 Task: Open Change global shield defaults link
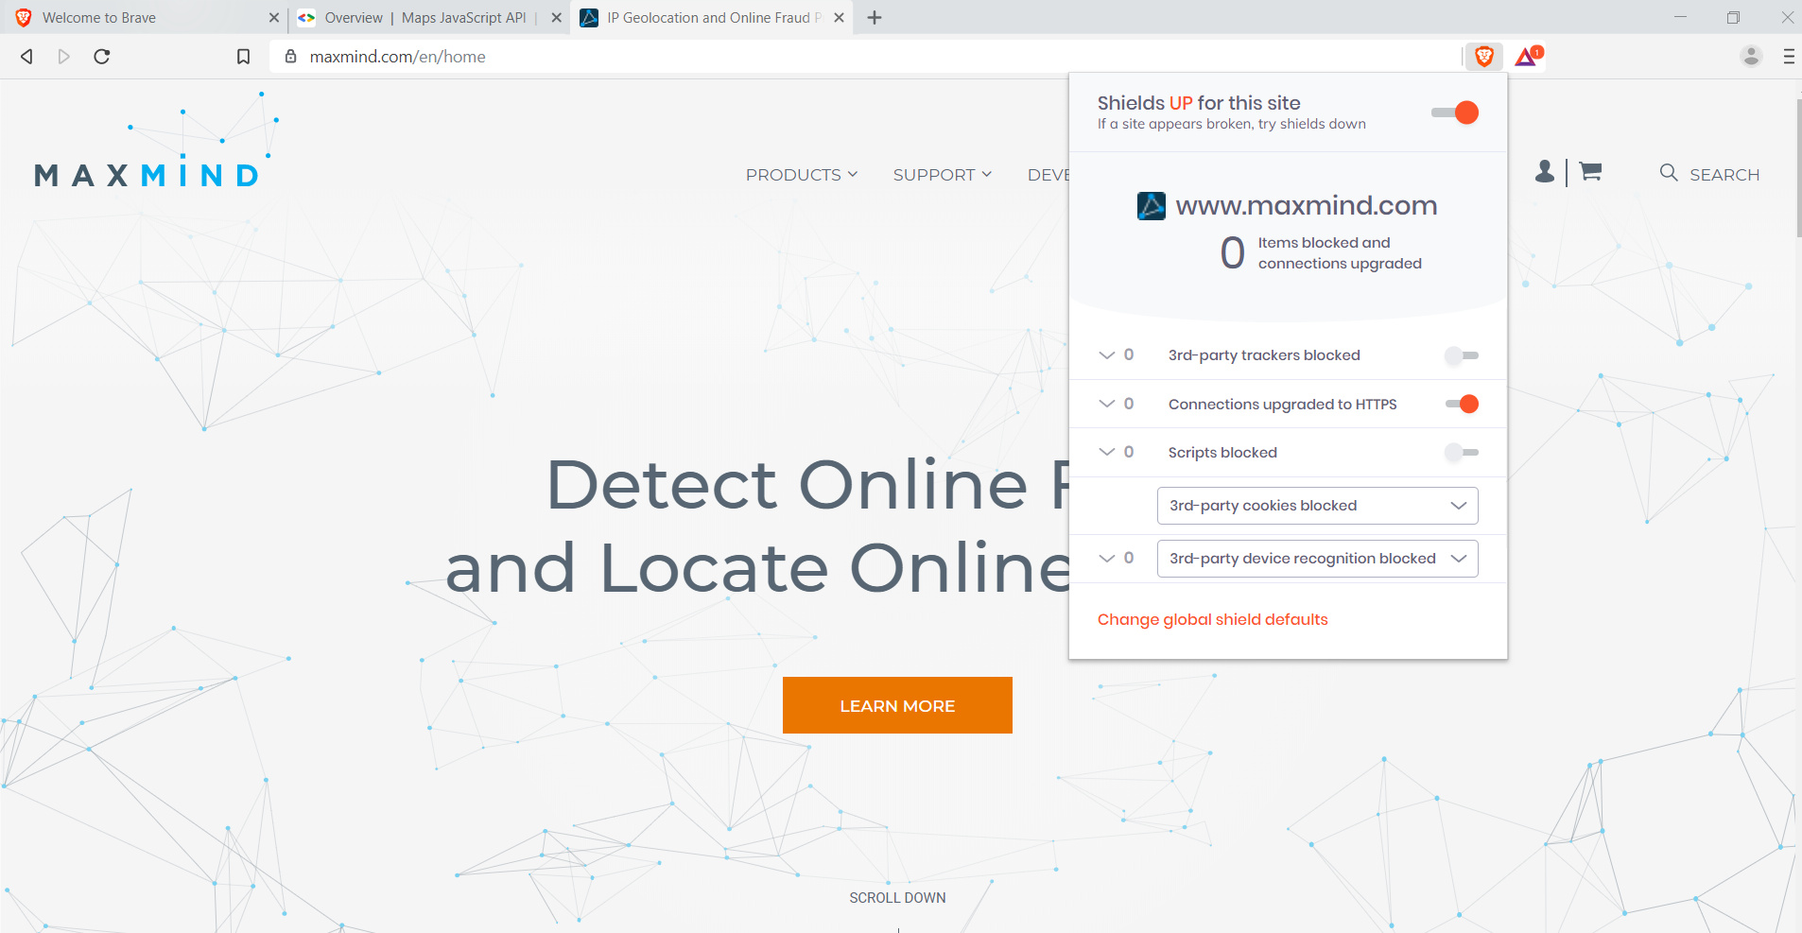click(1212, 620)
